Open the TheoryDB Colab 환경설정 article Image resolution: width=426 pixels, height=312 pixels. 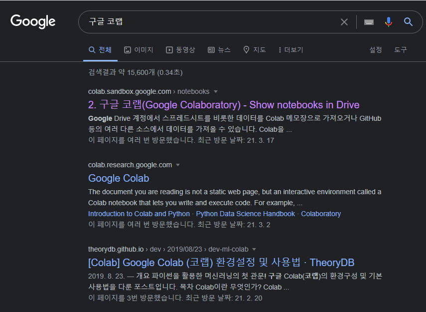pos(221,263)
